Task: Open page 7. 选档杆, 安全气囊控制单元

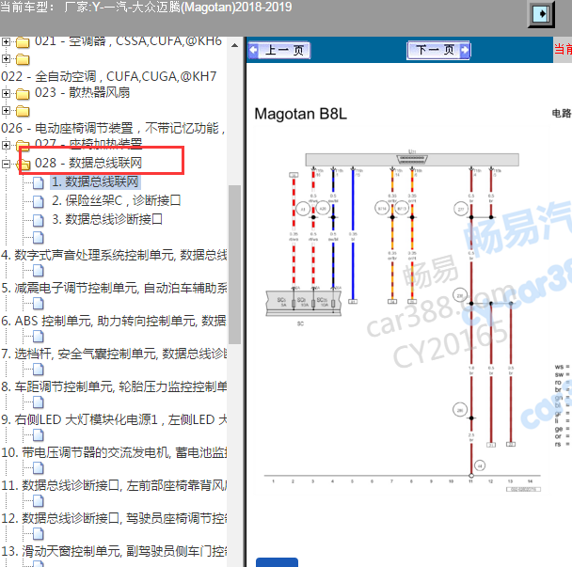Action: point(114,354)
